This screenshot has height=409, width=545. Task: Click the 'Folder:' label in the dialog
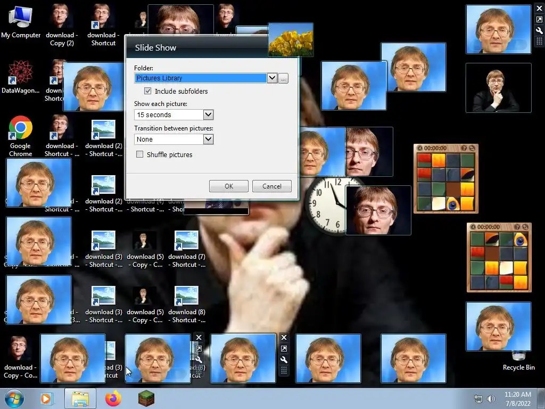[144, 68]
